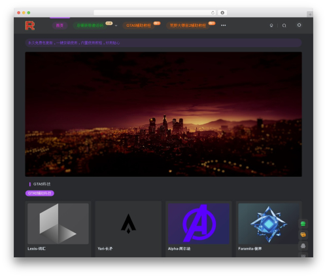Click the browser address bar
Screen dimensions: 327x277
[x=155, y=12]
